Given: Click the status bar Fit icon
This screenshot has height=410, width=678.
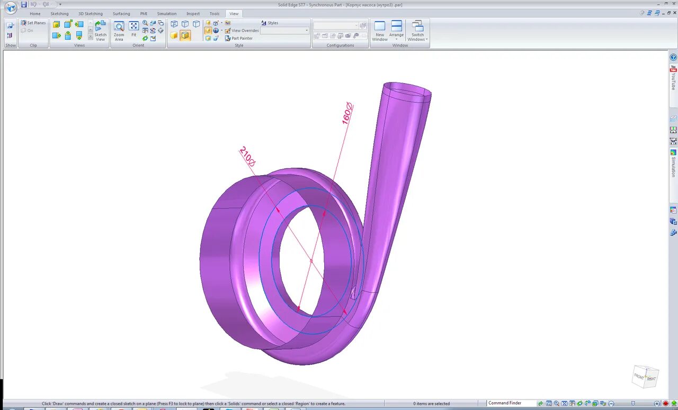Looking at the screenshot, I should point(565,404).
